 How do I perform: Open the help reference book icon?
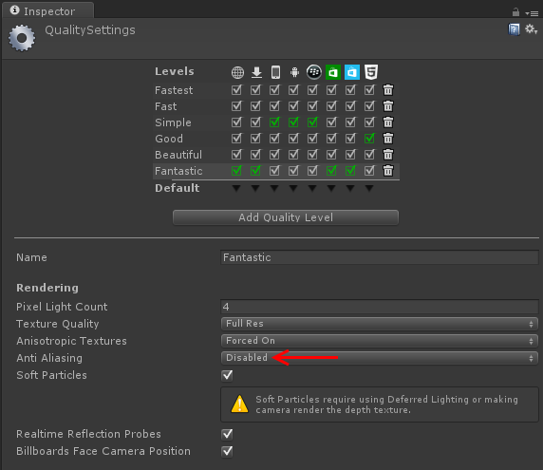pyautogui.click(x=514, y=29)
